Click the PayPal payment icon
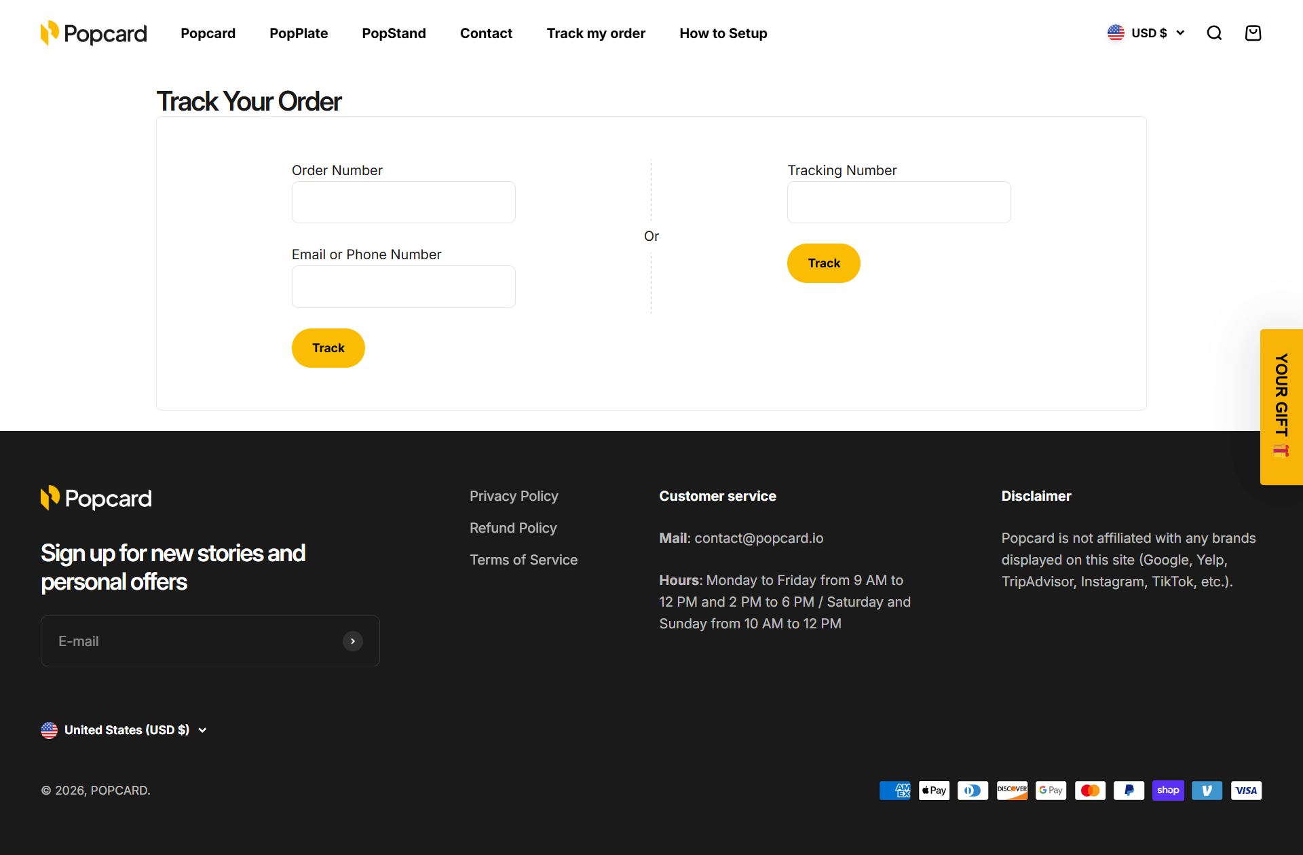 click(x=1129, y=791)
